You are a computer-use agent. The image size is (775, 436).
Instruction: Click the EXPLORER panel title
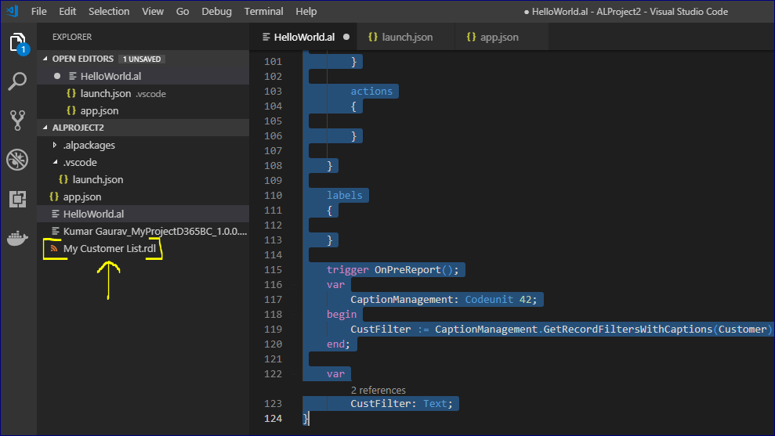pyautogui.click(x=72, y=37)
